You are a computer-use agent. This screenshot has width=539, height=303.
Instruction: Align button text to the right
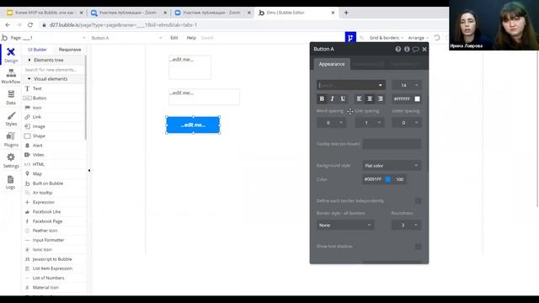pyautogui.click(x=381, y=99)
